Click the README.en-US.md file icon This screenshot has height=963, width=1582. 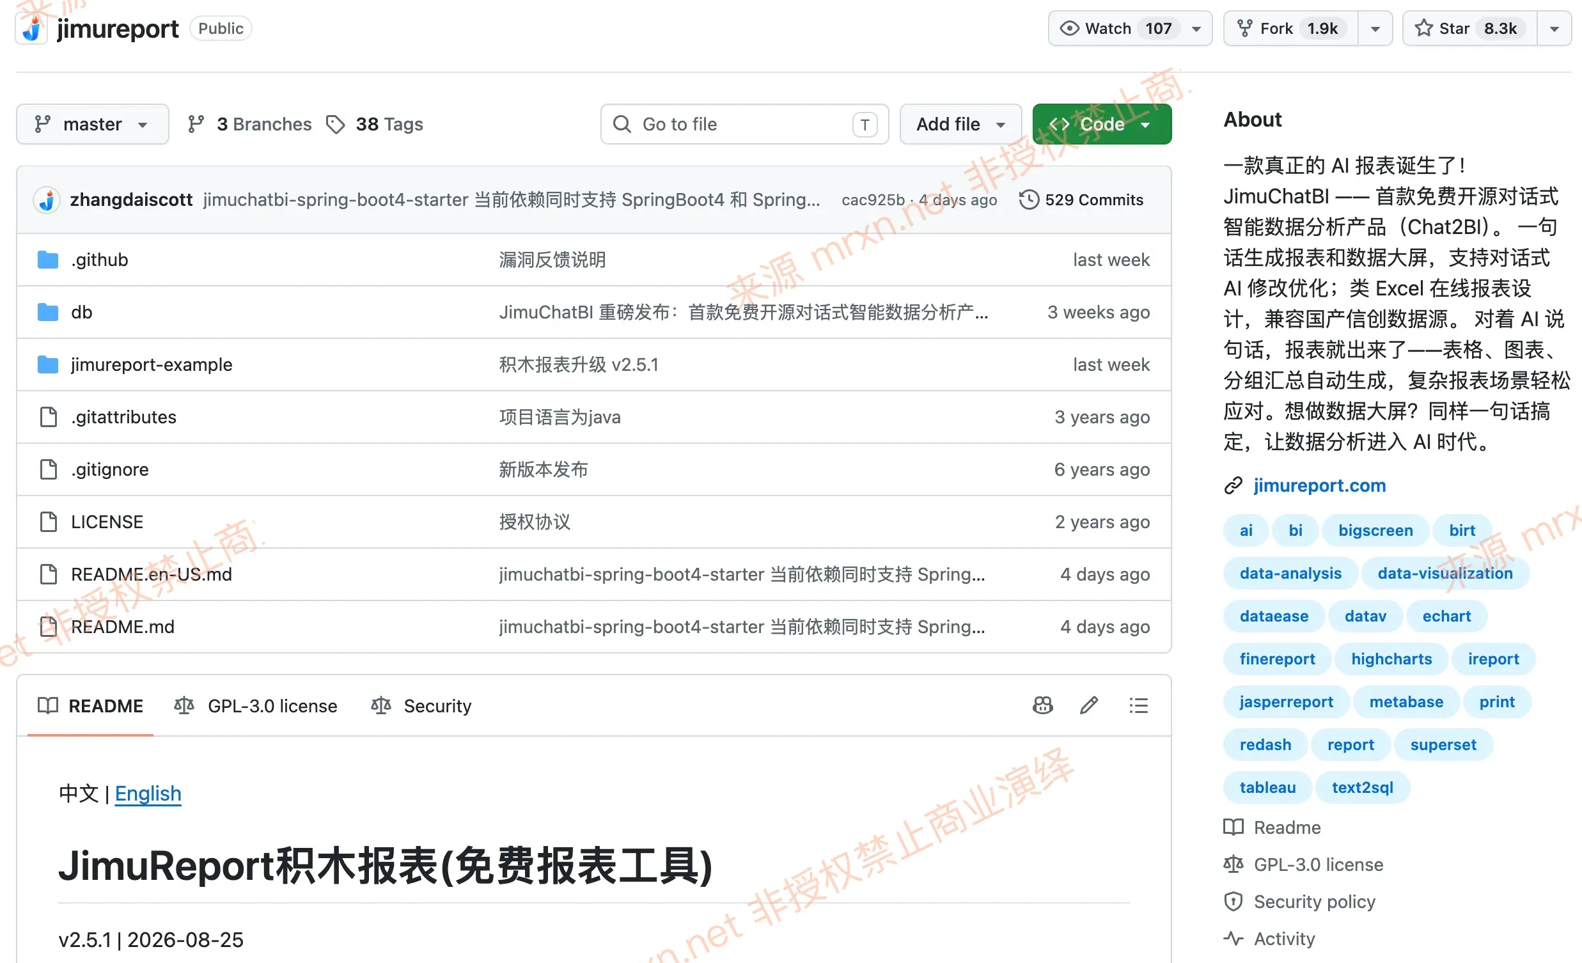pyautogui.click(x=48, y=574)
